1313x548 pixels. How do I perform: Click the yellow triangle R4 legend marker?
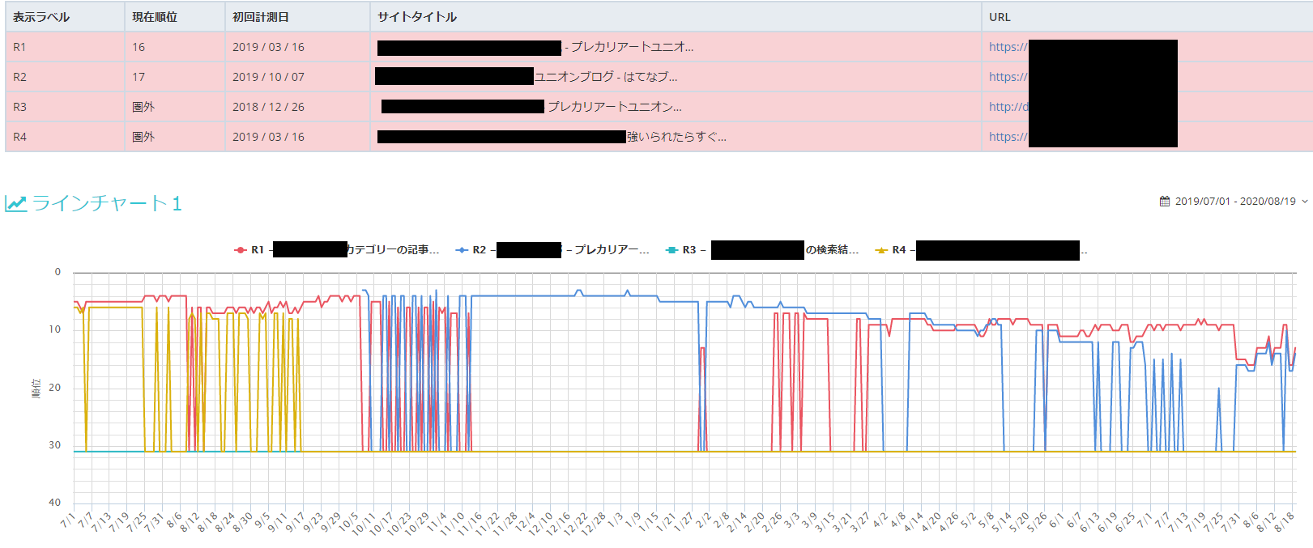point(881,250)
